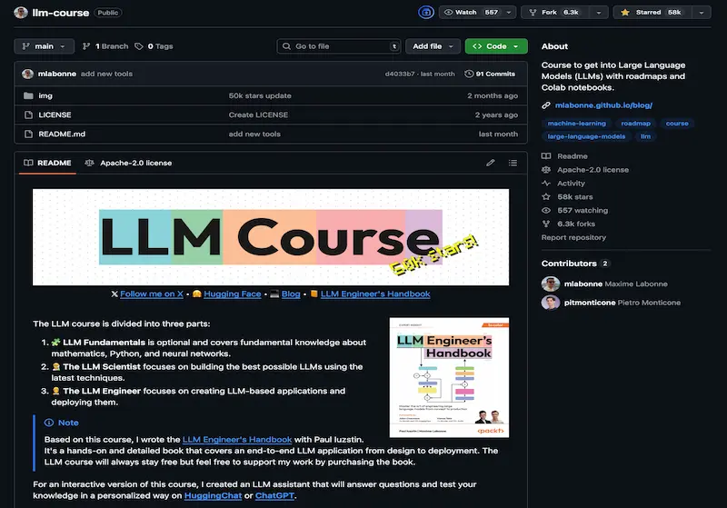Toggle the Starred button
Screen dimensions: 727x508
652,13
